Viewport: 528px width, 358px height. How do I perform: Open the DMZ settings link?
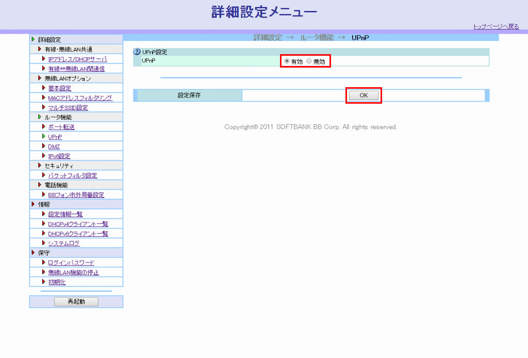pyautogui.click(x=54, y=147)
